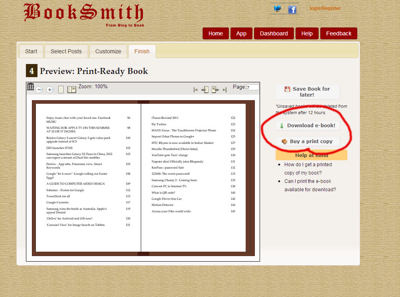This screenshot has height=297, width=400.
Task: Click the floppy disk save icon
Action: point(287,89)
